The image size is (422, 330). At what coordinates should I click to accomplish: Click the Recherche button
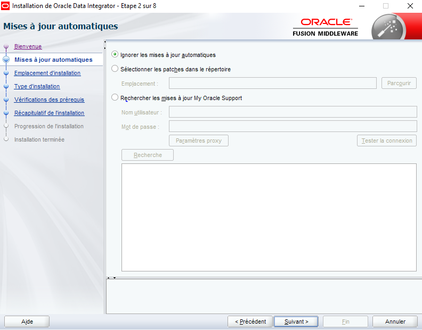pyautogui.click(x=148, y=155)
